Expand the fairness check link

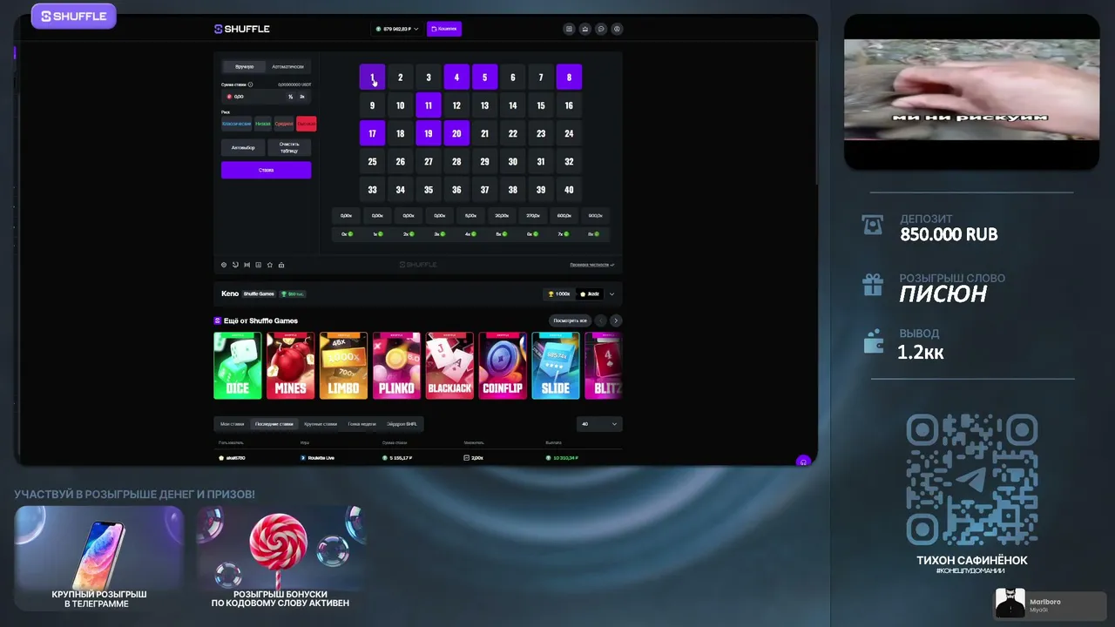click(592, 265)
